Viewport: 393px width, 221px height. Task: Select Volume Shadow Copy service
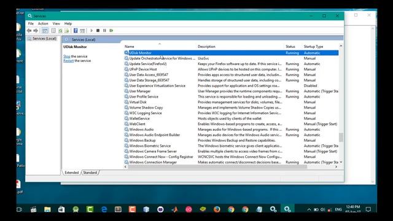(231, 107)
